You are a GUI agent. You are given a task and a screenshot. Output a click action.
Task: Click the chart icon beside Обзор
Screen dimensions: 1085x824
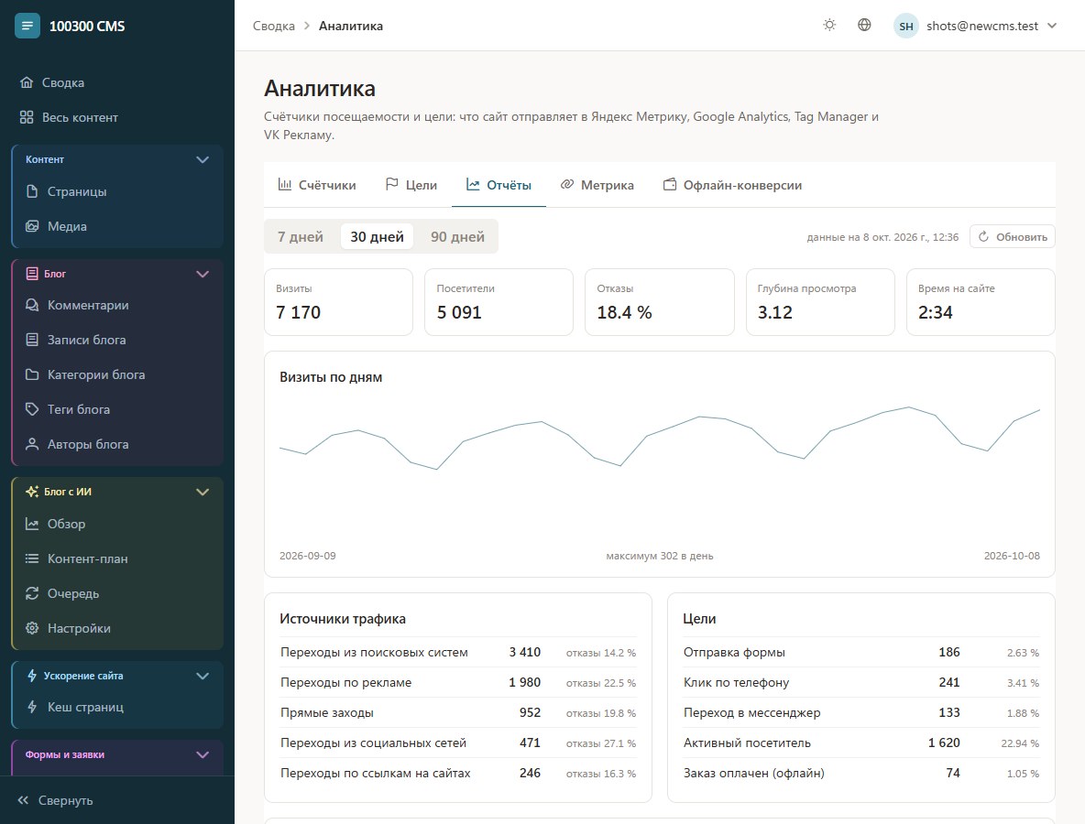pos(32,524)
